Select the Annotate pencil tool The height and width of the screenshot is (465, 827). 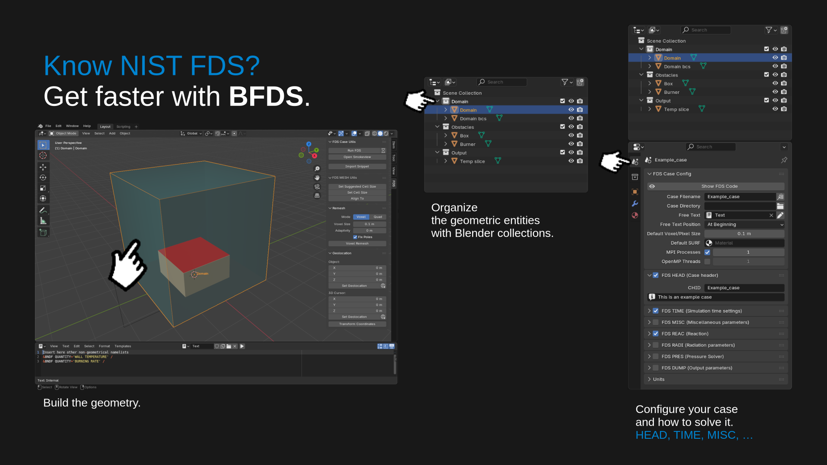tap(43, 210)
